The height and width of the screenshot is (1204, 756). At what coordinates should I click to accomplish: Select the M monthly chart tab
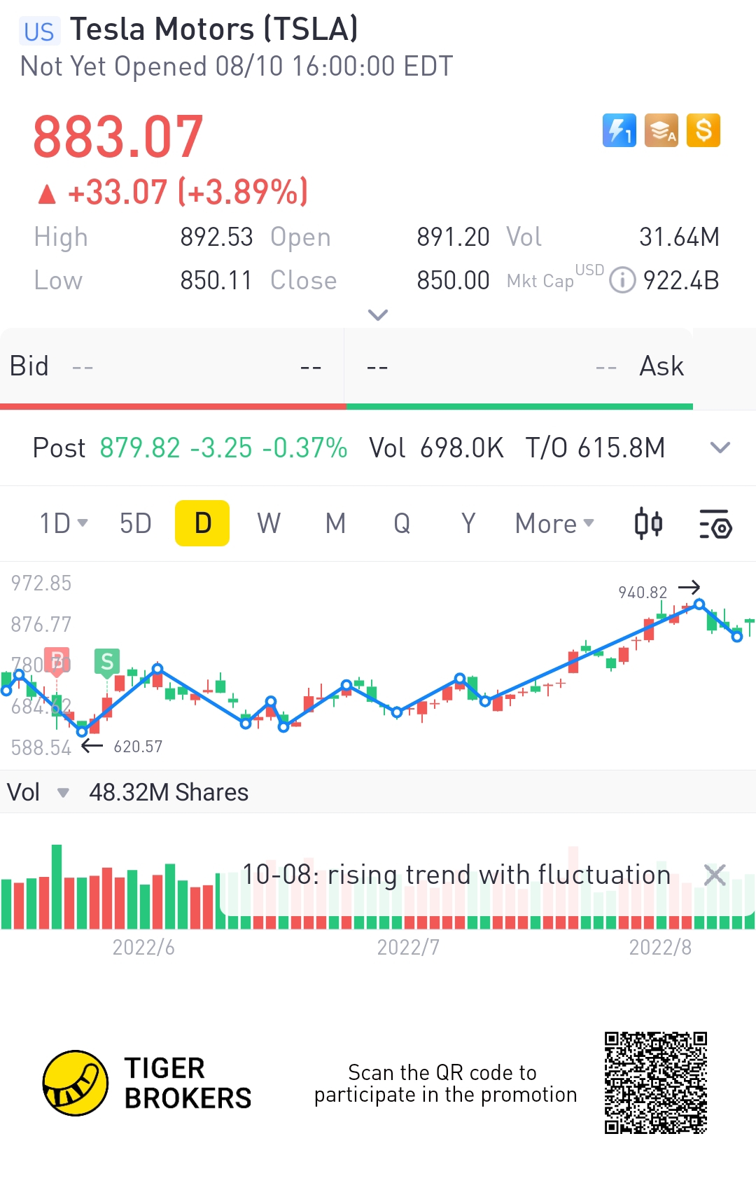coord(335,523)
